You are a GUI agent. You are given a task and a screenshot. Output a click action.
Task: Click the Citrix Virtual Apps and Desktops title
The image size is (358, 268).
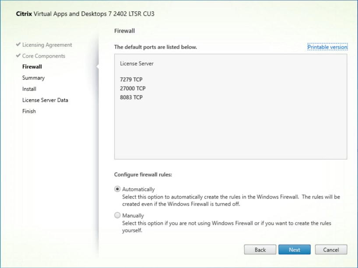click(x=85, y=14)
